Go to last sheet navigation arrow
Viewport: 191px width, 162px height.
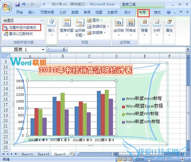point(16,154)
